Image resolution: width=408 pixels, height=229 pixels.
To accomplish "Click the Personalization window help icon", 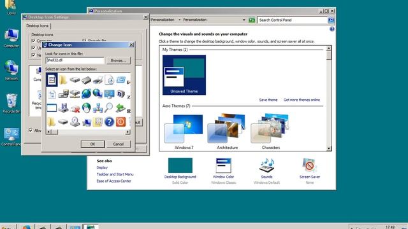I will click(332, 29).
